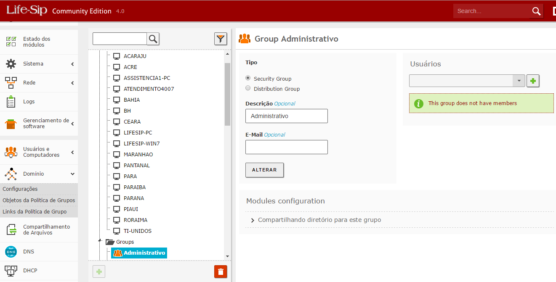Click the E-Mail input field

coord(286,147)
